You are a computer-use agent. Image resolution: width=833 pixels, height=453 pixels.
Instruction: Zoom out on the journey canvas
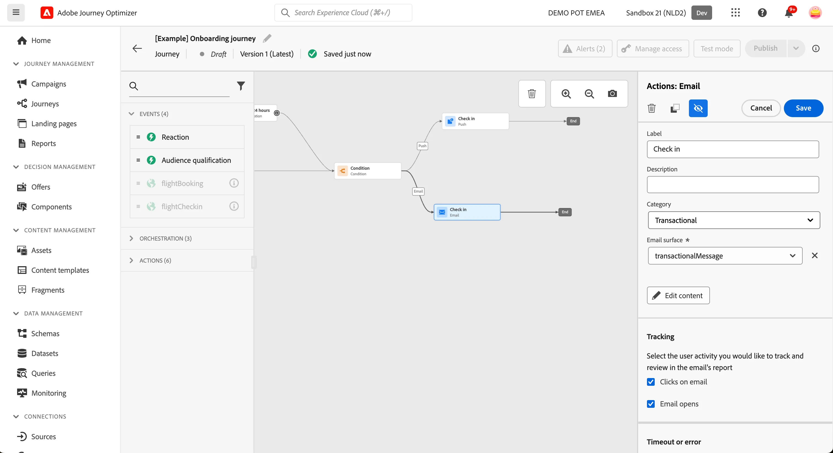589,94
